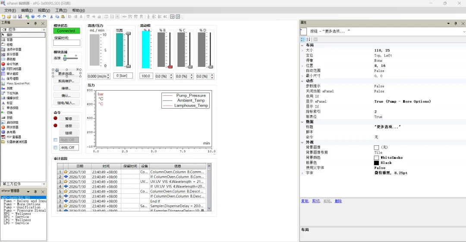Image resolution: width=466 pixels, height=242 pixels.
Task: Expand the 字体 font property
Action: point(302,173)
